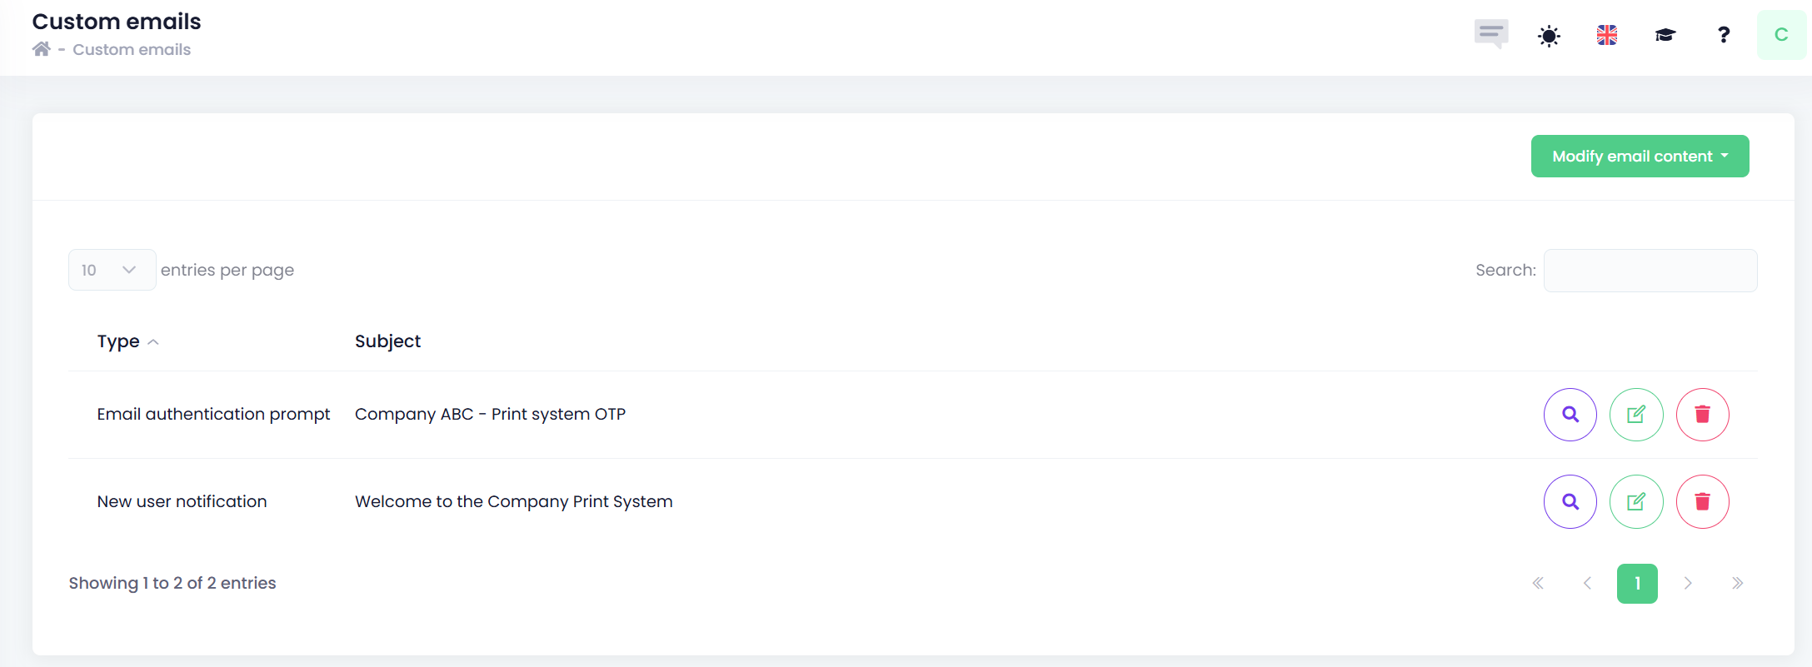Change language via UK flag icon
This screenshot has width=1812, height=667.
[1607, 35]
